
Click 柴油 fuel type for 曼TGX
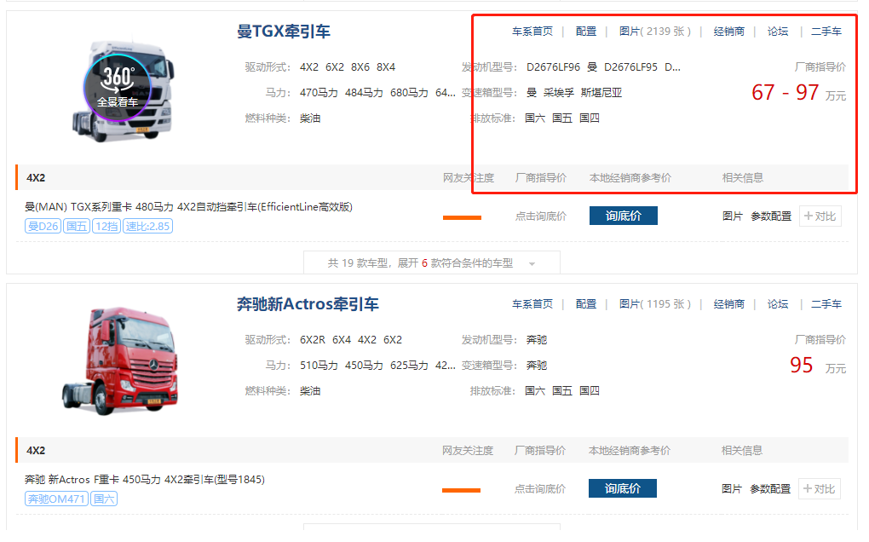[x=310, y=118]
